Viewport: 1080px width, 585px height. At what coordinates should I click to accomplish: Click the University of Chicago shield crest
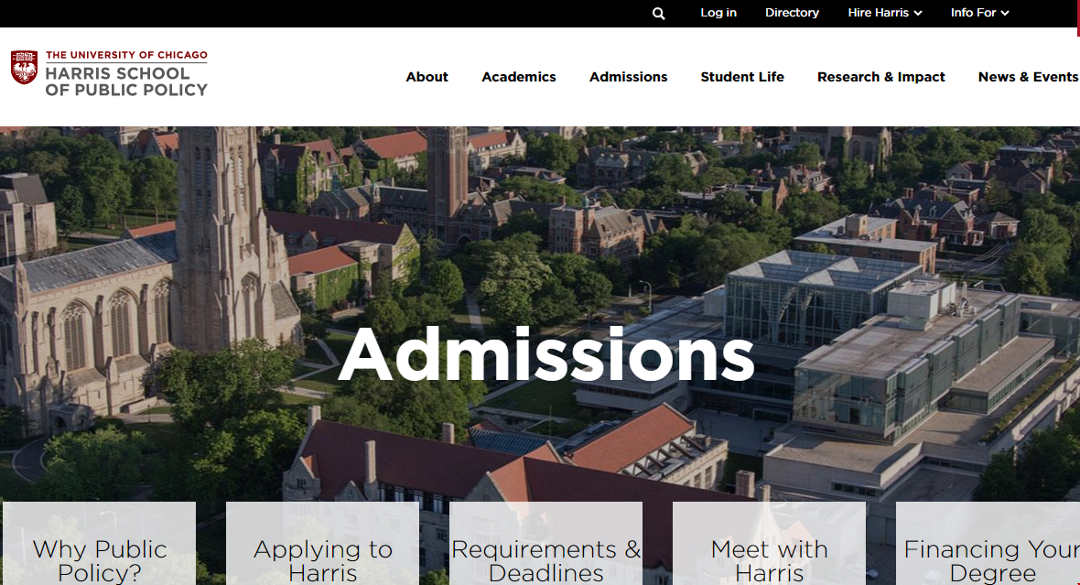click(24, 68)
